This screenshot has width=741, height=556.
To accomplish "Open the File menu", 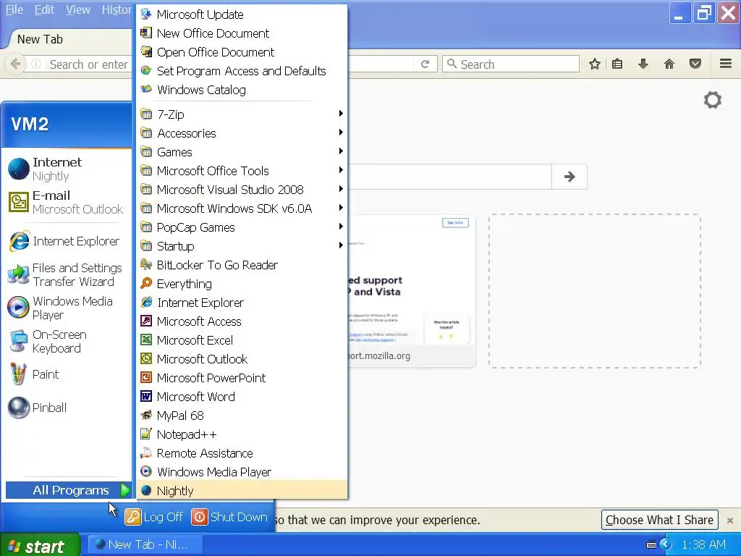I will [14, 9].
